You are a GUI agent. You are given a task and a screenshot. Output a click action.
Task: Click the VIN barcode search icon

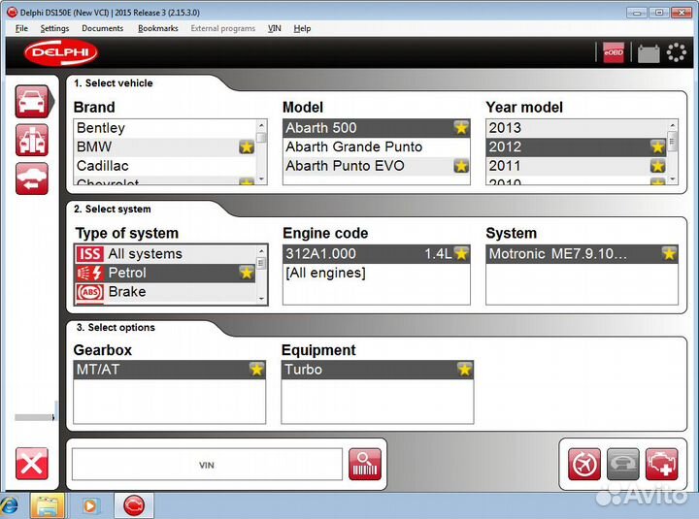366,464
